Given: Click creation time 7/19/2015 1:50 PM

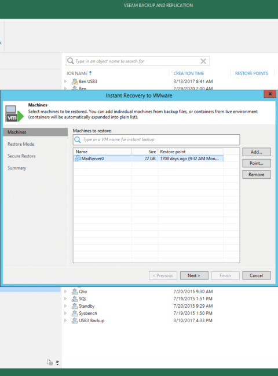Looking at the screenshot, I should pos(193,313).
